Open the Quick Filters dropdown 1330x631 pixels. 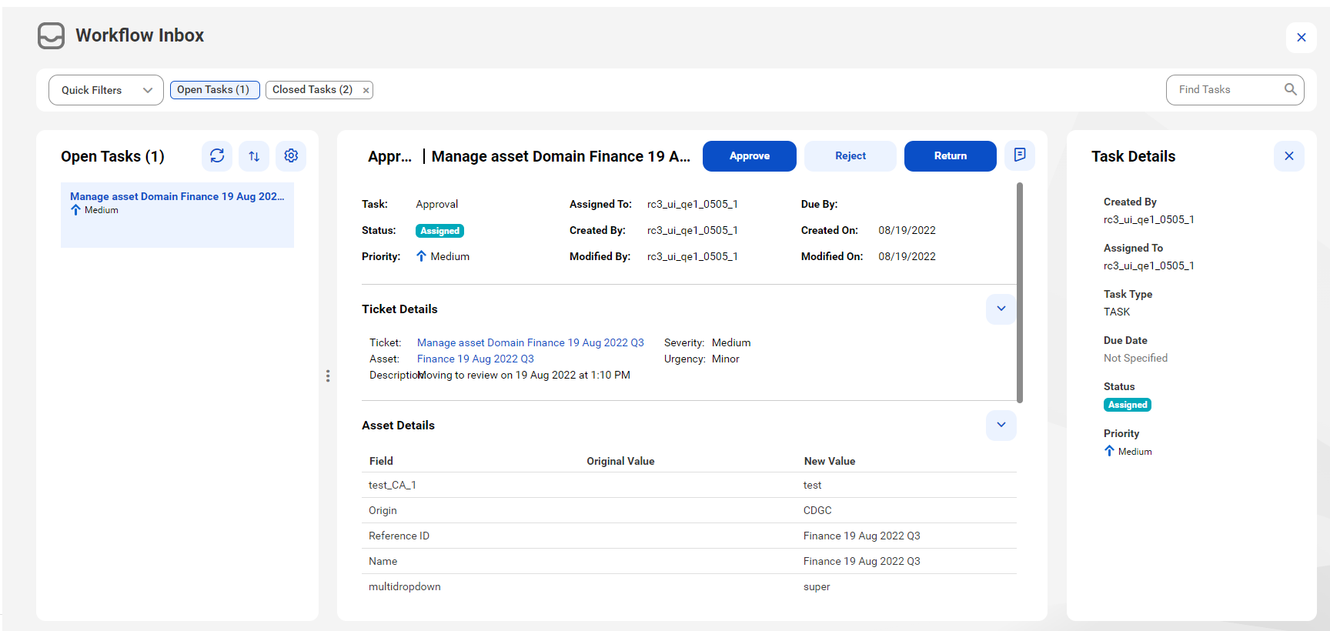click(x=106, y=90)
